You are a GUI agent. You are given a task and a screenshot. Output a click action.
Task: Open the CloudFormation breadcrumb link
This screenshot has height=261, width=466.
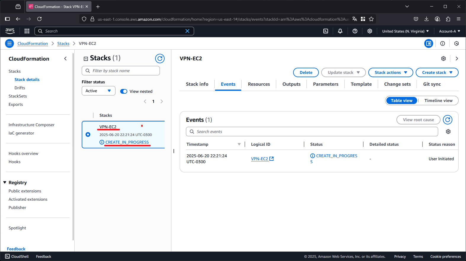[x=33, y=43]
